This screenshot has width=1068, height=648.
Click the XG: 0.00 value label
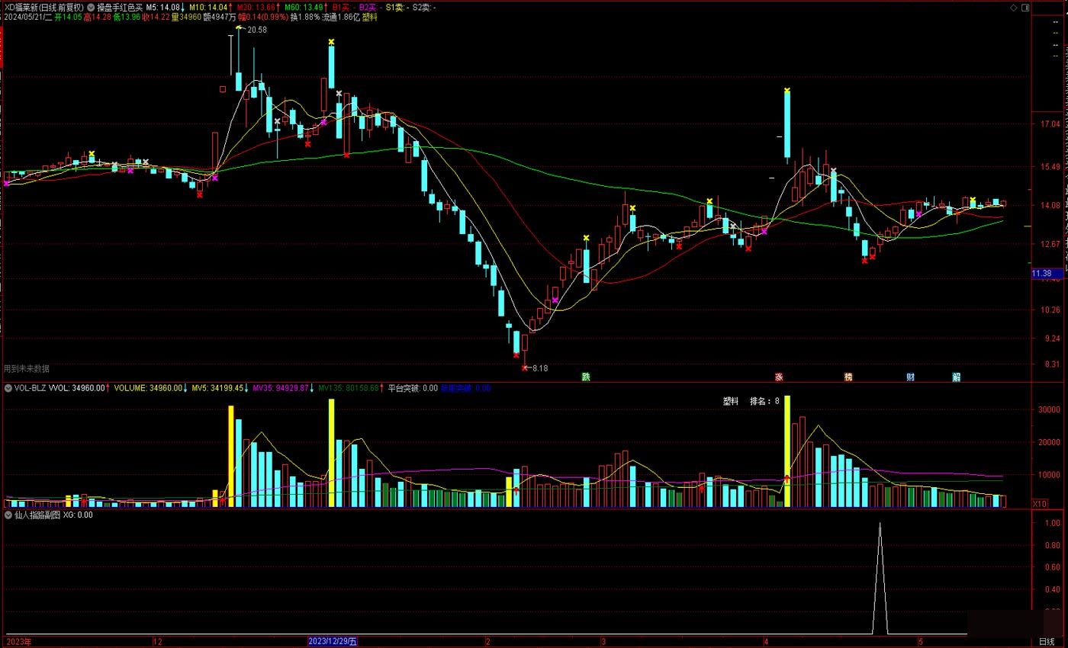[78, 515]
